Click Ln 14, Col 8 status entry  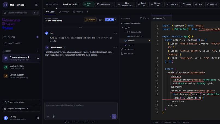pyautogui.click(x=177, y=122)
